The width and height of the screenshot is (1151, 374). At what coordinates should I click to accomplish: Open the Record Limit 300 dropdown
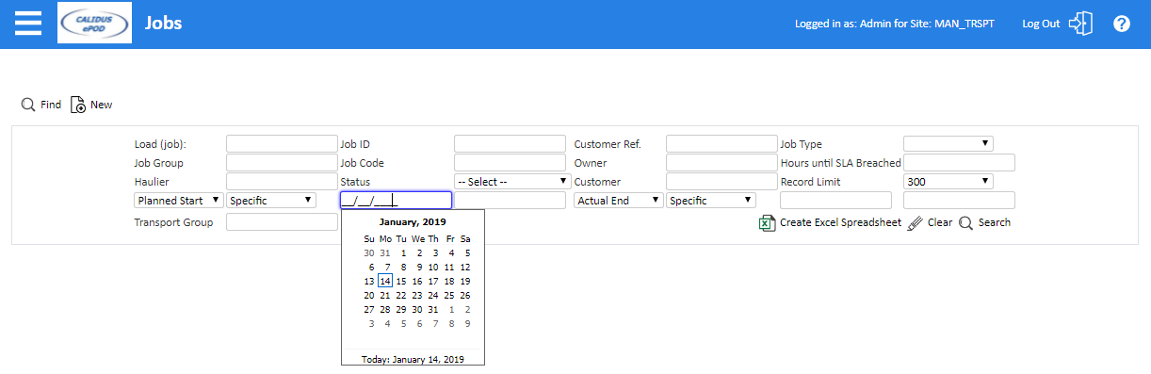948,181
